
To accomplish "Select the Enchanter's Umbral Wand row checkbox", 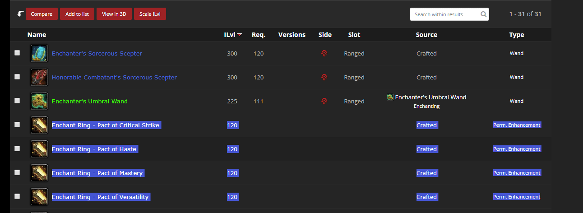I will pyautogui.click(x=17, y=101).
